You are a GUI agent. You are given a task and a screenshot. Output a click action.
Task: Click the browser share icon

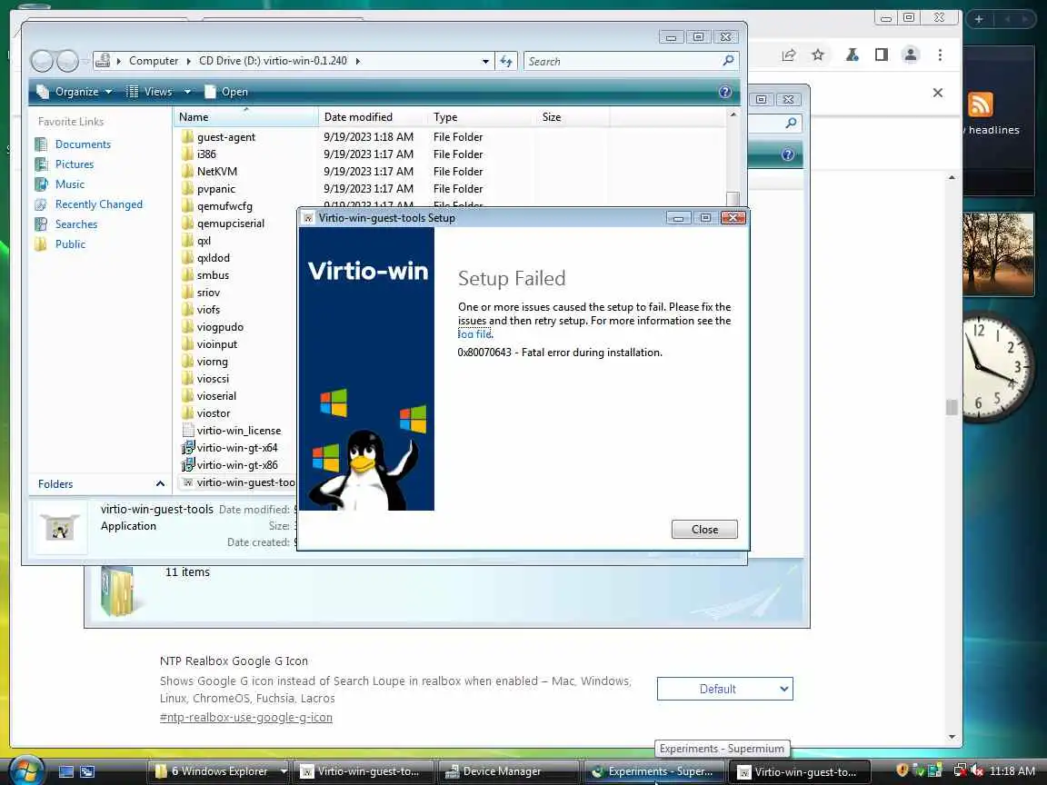tap(789, 55)
